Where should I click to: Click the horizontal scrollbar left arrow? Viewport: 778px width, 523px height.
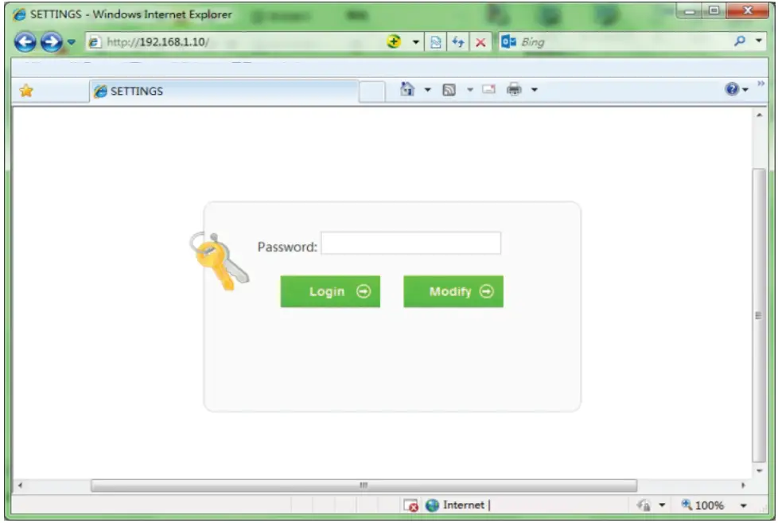pyautogui.click(x=20, y=486)
